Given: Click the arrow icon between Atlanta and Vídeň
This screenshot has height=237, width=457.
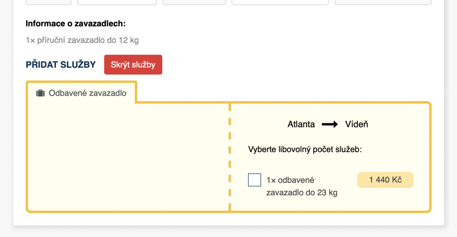Looking at the screenshot, I should point(330,124).
